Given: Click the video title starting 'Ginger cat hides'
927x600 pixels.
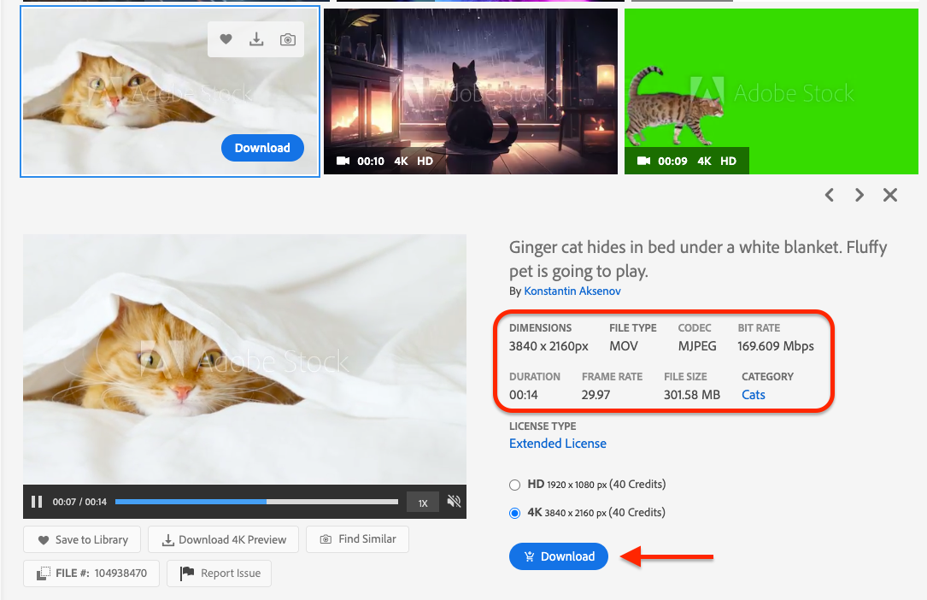Looking at the screenshot, I should (698, 259).
